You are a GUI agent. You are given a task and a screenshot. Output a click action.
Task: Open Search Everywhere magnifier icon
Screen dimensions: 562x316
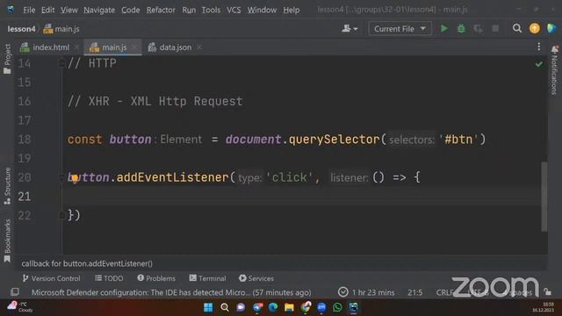point(517,28)
